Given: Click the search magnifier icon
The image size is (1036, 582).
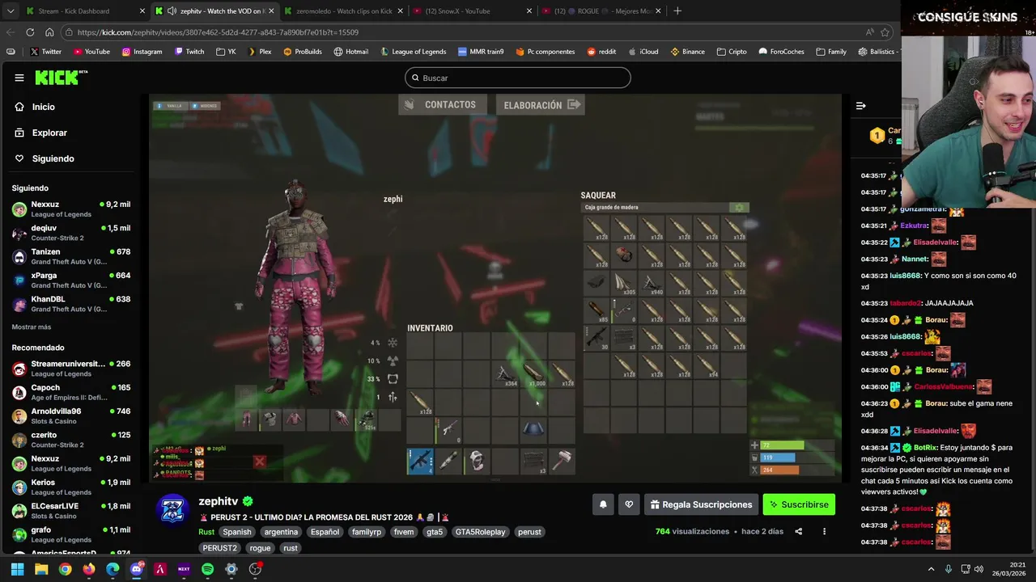Looking at the screenshot, I should [x=414, y=78].
